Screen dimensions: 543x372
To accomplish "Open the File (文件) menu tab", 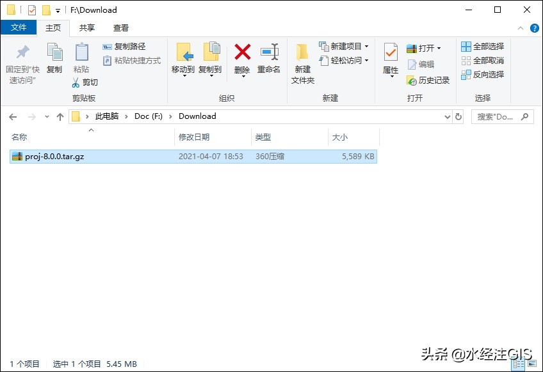I will 19,27.
